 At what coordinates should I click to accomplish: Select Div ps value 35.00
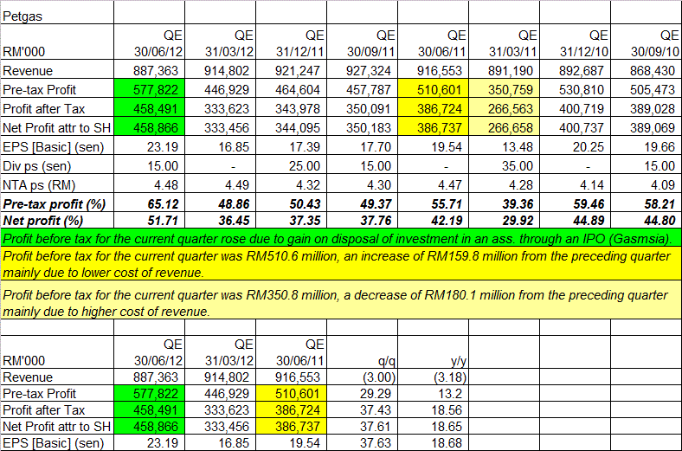[504, 166]
